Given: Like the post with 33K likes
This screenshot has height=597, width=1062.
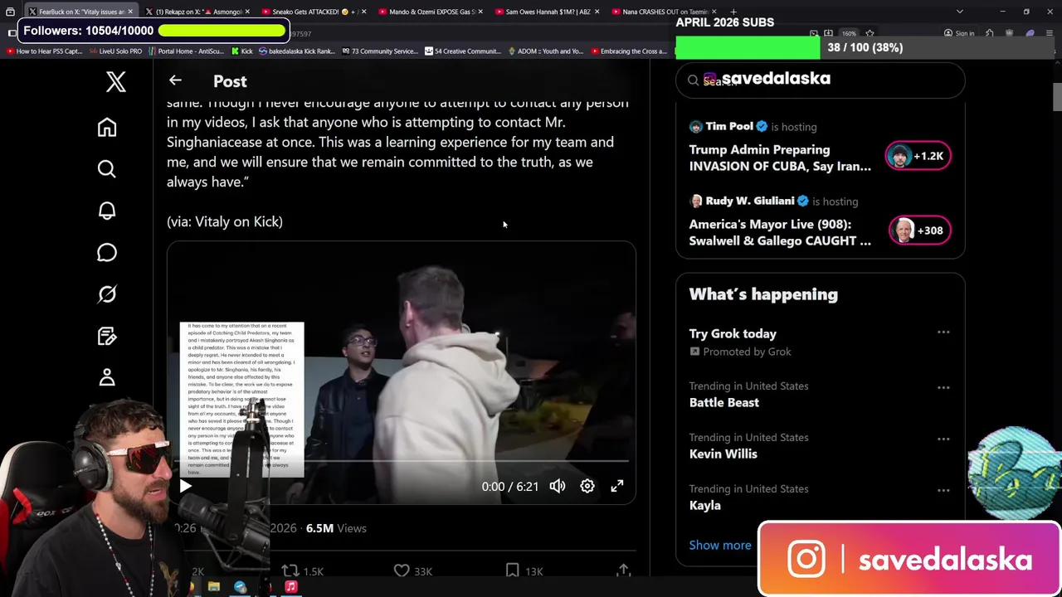Looking at the screenshot, I should click(x=412, y=570).
